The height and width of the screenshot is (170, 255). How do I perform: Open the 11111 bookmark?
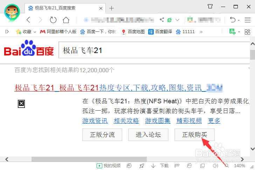click(185, 32)
